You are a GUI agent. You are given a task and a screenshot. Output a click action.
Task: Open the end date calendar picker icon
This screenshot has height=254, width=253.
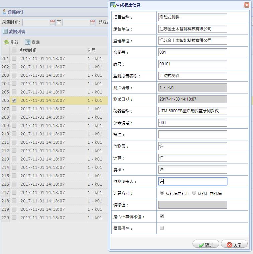click(x=93, y=22)
